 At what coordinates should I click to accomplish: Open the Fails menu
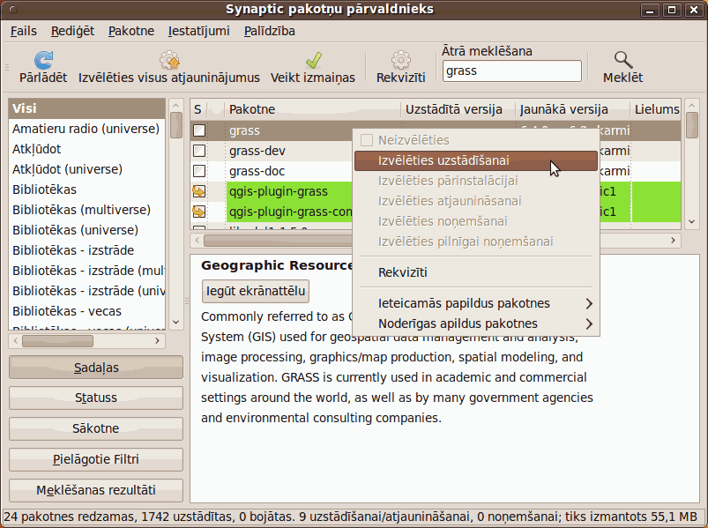coord(24,31)
